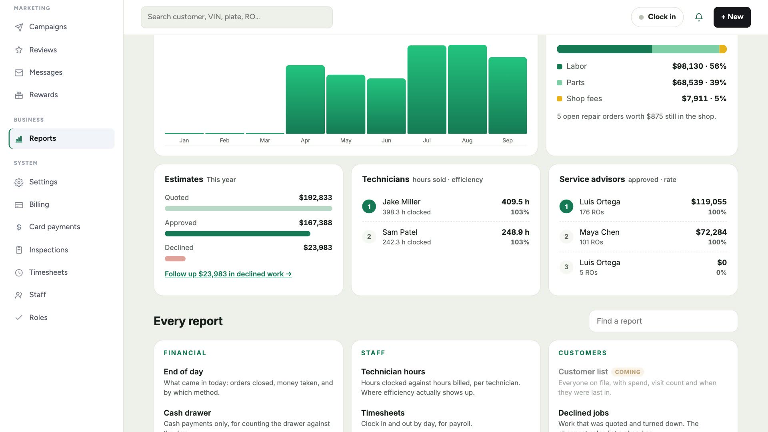Click the Timesheets clock icon
768x432 pixels.
click(19, 273)
